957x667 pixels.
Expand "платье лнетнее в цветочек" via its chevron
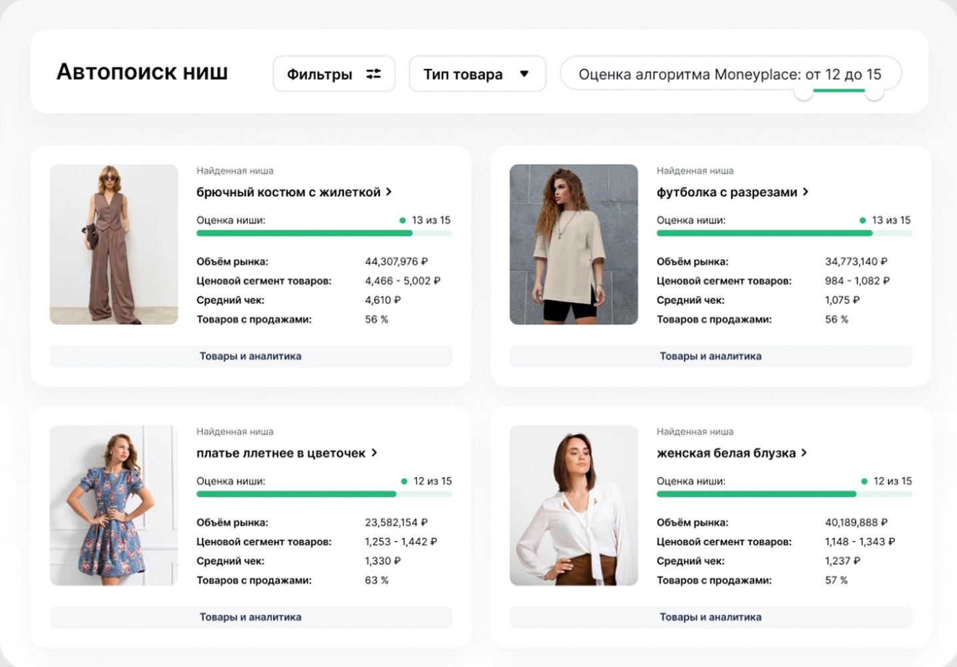tap(375, 452)
